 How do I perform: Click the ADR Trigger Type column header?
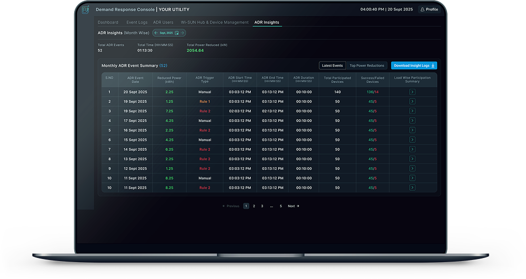point(205,80)
